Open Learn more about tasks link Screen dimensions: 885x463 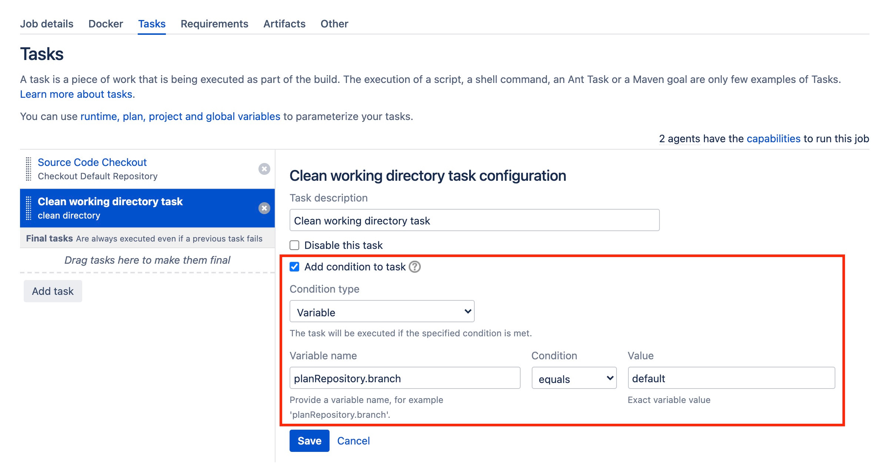[76, 94]
